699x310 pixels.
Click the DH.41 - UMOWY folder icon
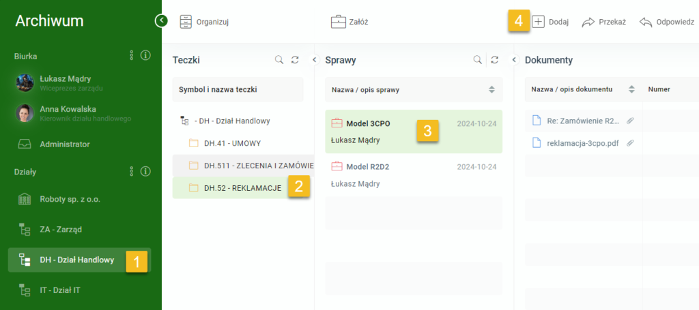193,143
